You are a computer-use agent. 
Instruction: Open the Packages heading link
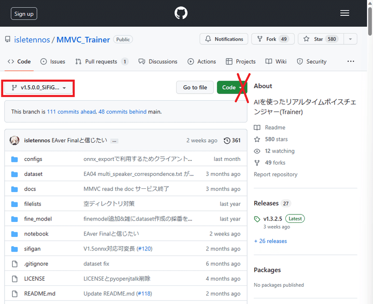pos(267,270)
